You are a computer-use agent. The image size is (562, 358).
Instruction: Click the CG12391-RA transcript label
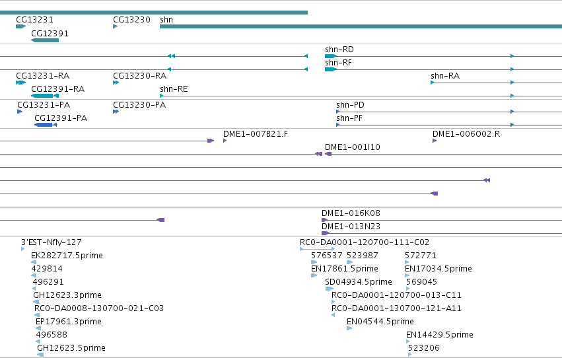pos(57,89)
